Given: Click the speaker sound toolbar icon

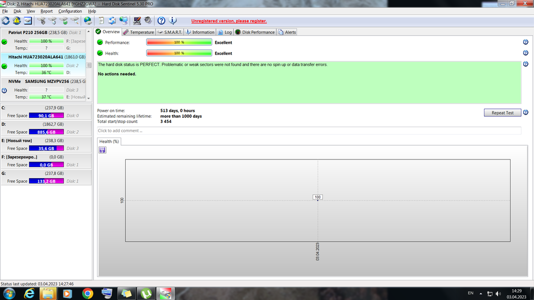Looking at the screenshot, I should point(148,21).
